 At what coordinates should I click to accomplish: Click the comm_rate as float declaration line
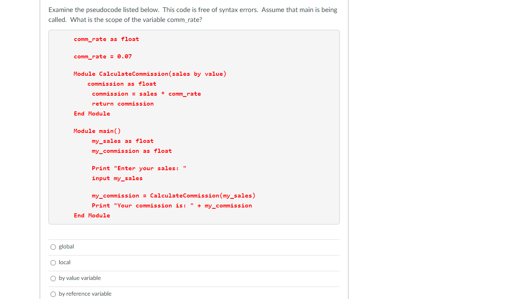tap(106, 39)
